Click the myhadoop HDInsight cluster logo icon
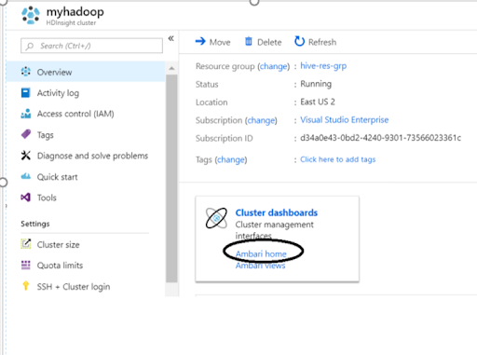 tap(31, 15)
